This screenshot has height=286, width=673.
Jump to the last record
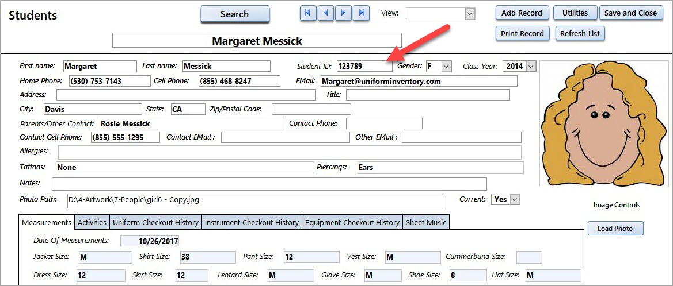tap(362, 14)
